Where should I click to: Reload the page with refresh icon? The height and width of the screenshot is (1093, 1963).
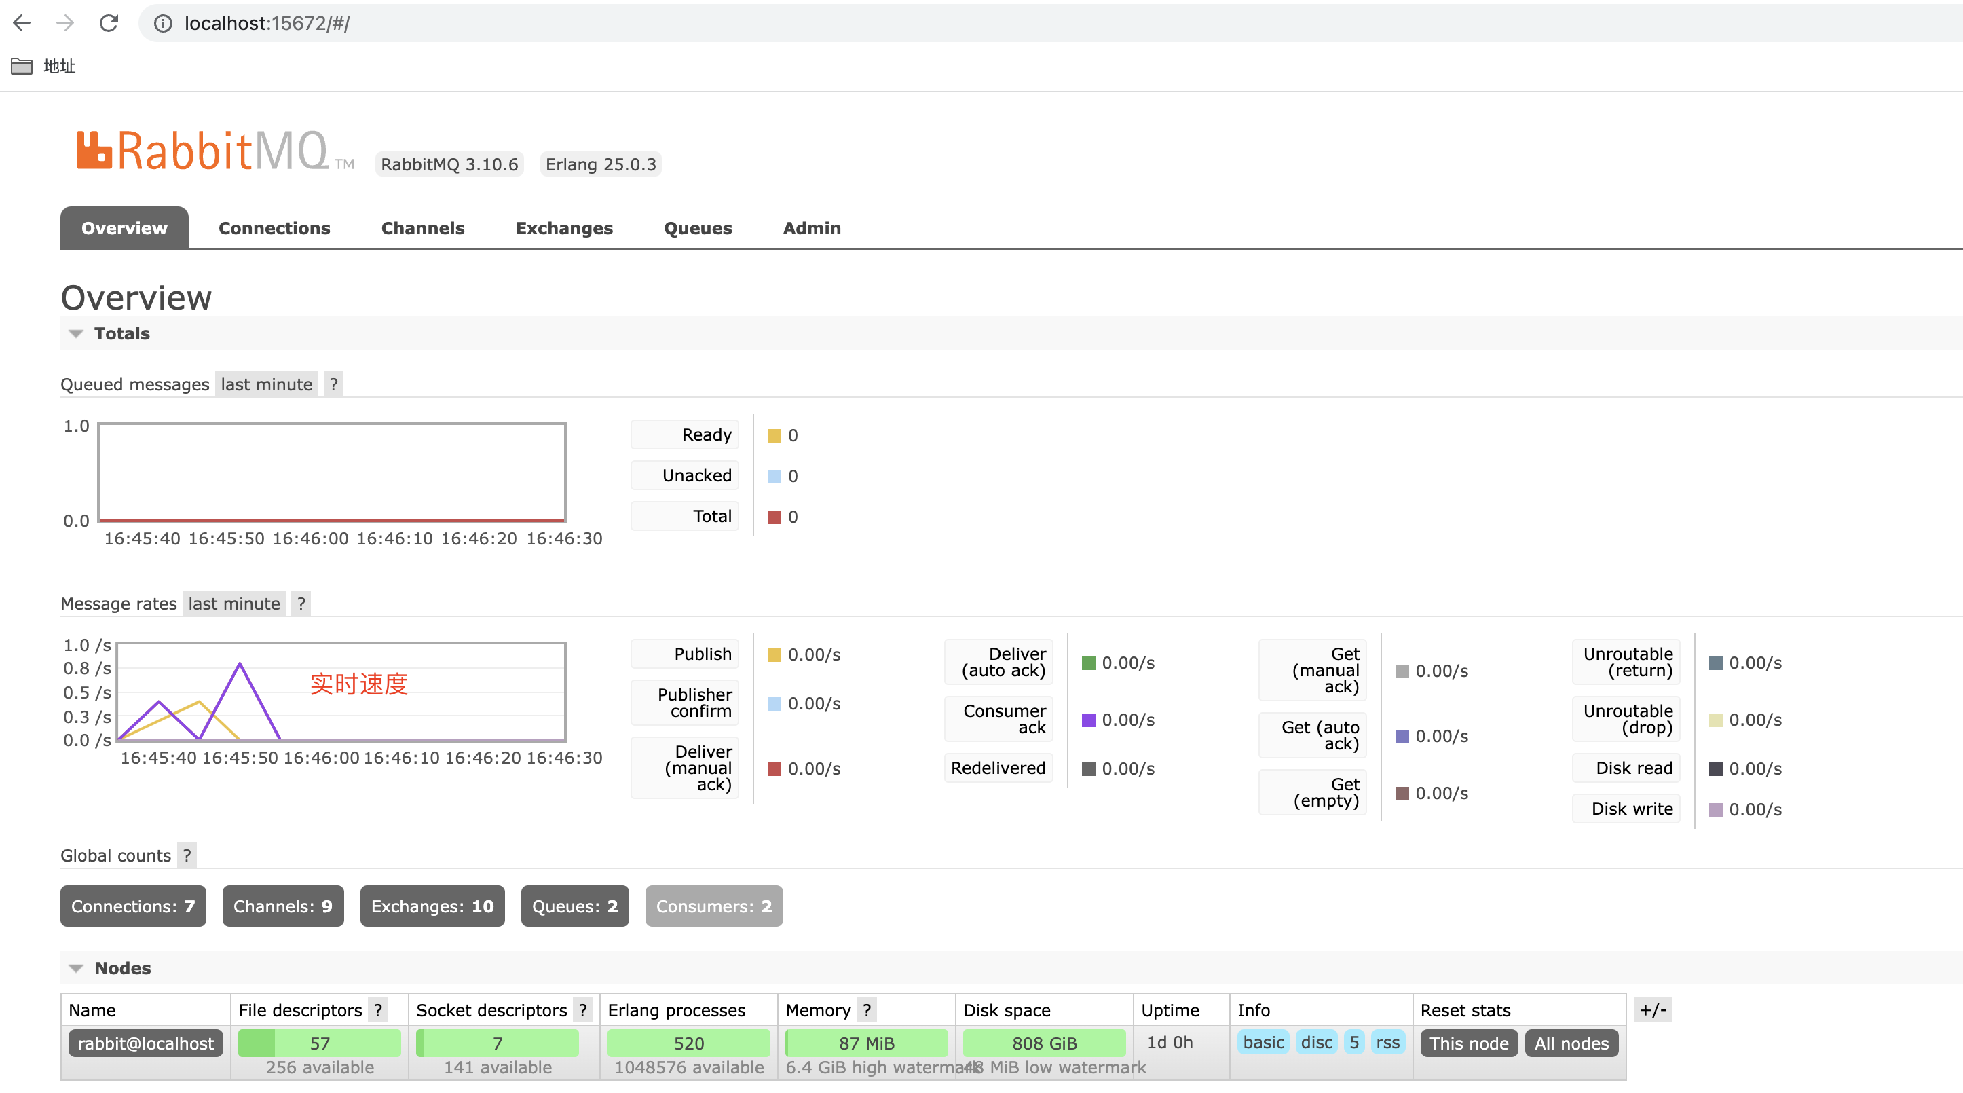pyautogui.click(x=109, y=24)
